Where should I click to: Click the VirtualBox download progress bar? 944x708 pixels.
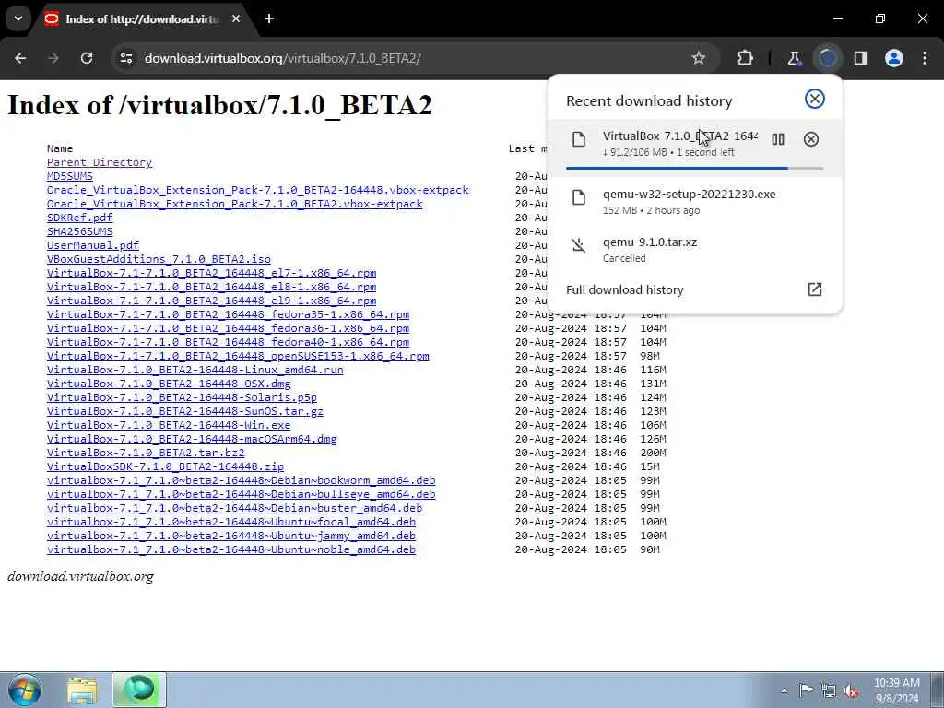click(x=695, y=168)
